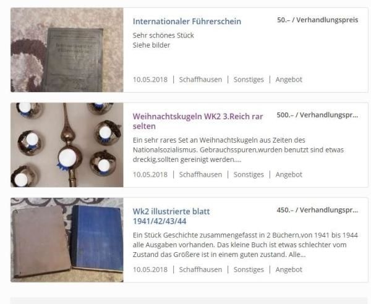This screenshot has height=304, width=371.
Task: View the Führerschein document thumbnail
Action: tap(67, 50)
